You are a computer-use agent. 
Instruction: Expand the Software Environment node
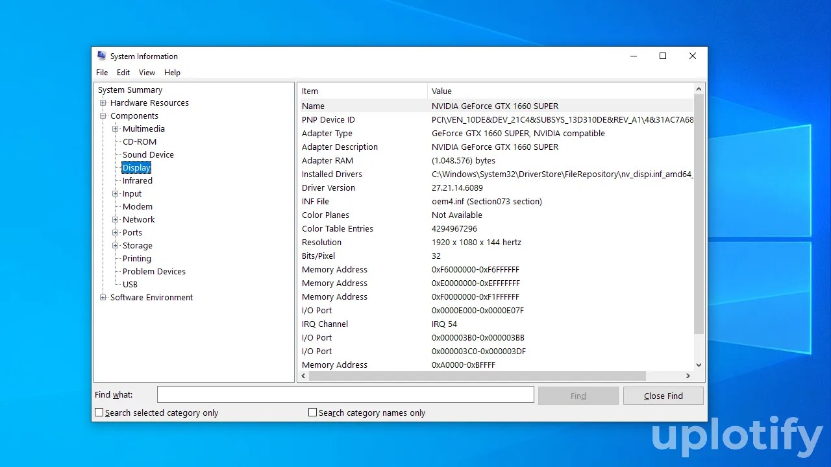click(x=103, y=298)
